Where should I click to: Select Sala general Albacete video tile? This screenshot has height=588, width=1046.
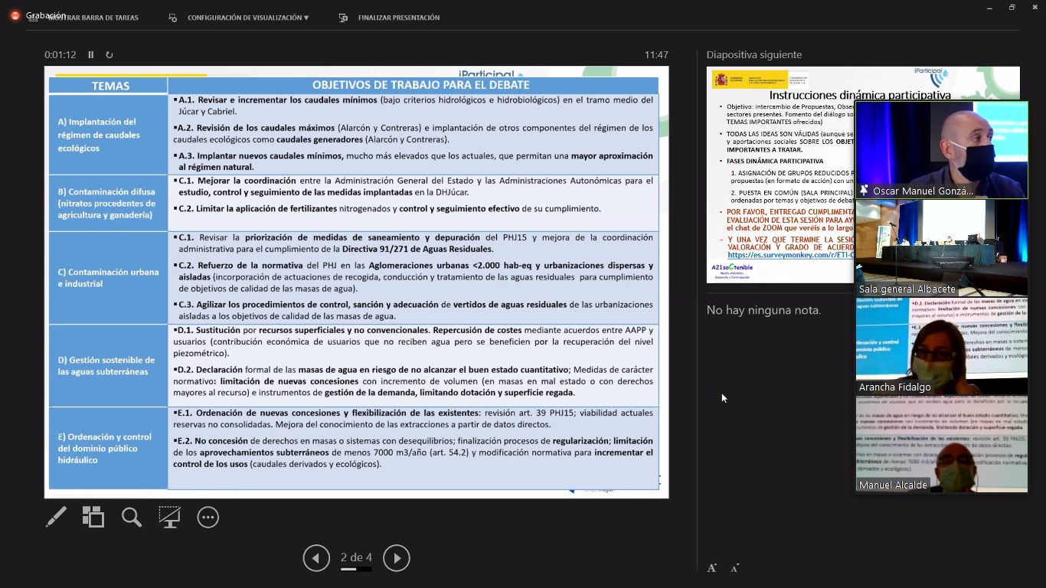point(941,248)
